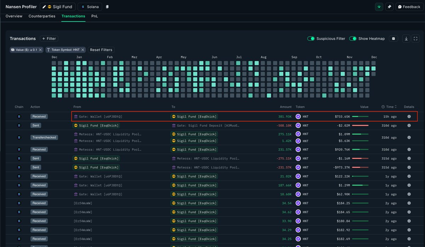
Task: Click the $62.90K value cell
Action: point(343,194)
